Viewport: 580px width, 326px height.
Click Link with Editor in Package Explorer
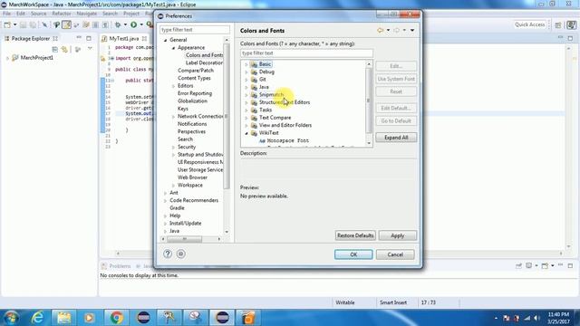65,49
